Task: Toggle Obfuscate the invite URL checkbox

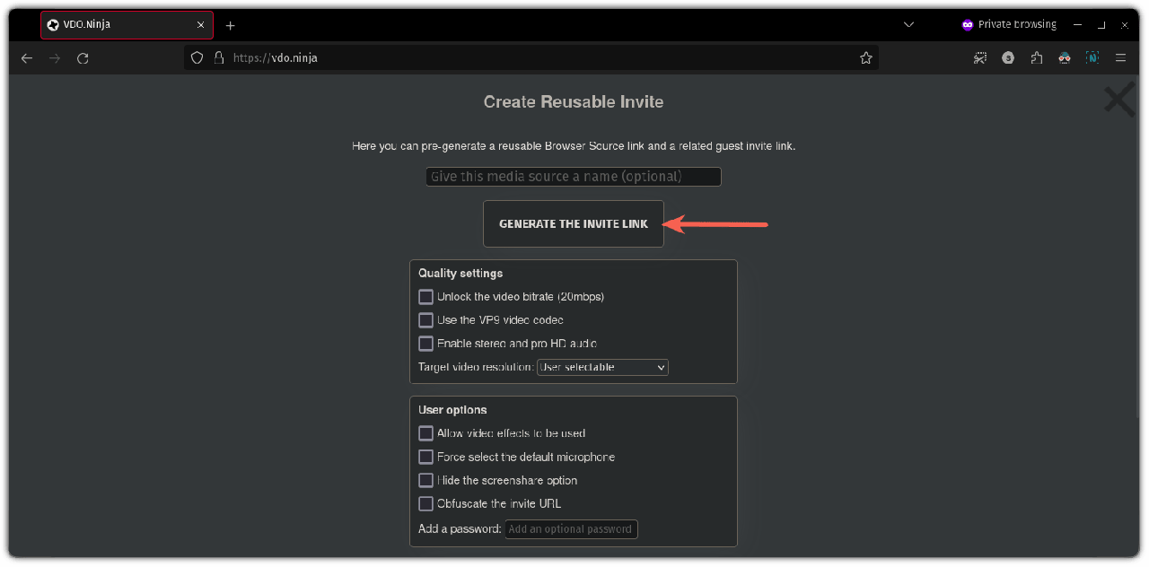Action: pos(425,504)
